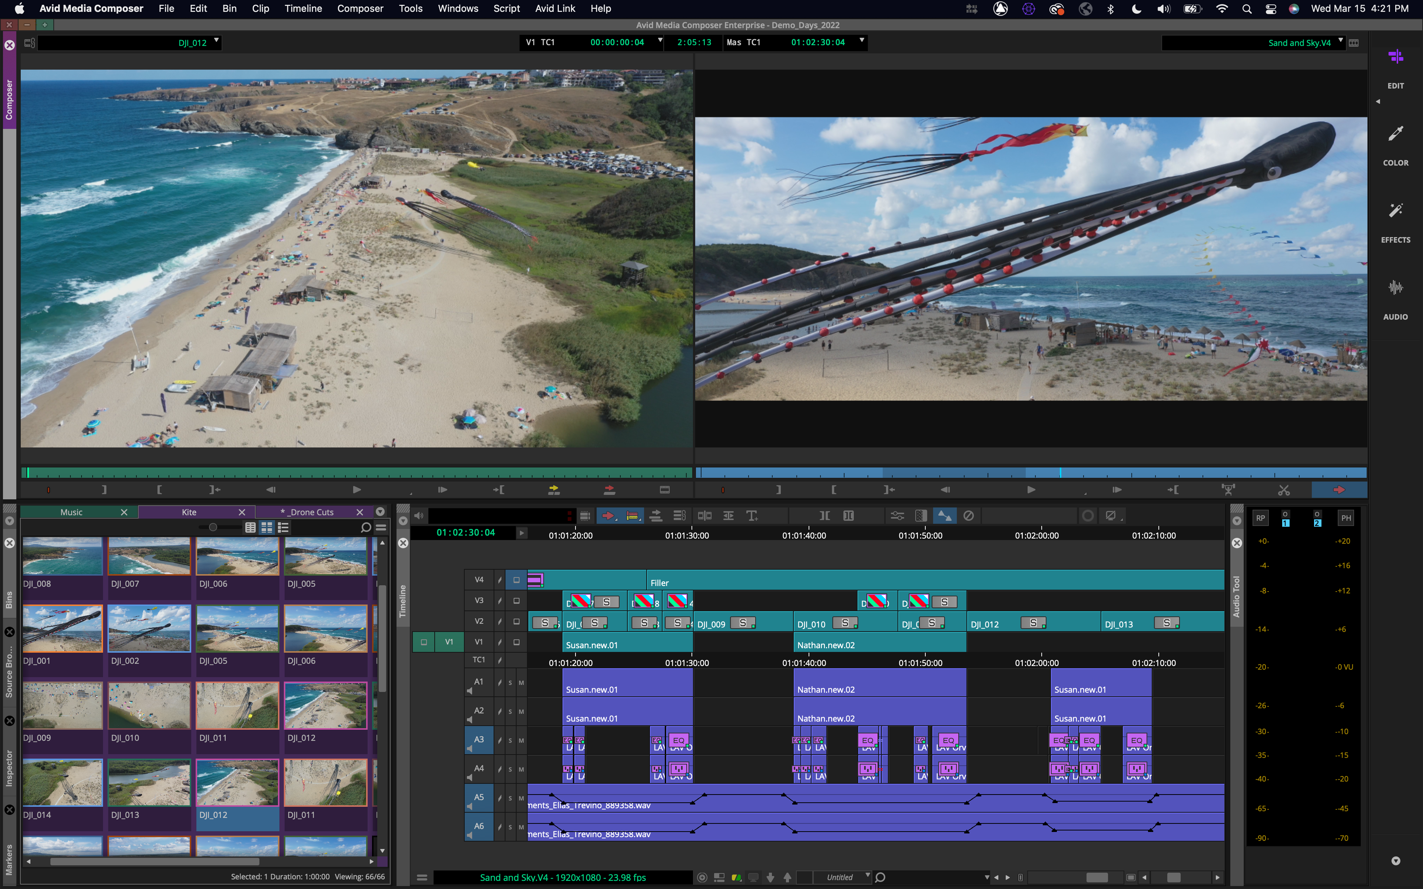Play the source monitor clip

coord(357,490)
